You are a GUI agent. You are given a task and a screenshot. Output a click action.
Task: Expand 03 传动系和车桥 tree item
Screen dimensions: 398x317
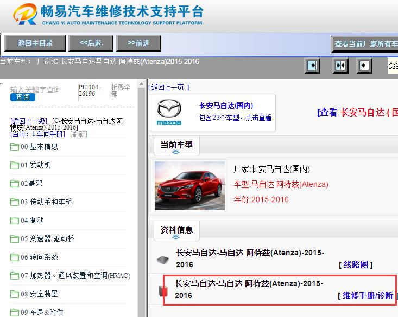pyautogui.click(x=47, y=202)
